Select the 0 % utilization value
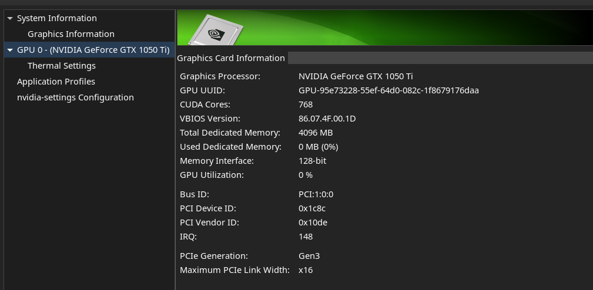 (x=306, y=175)
